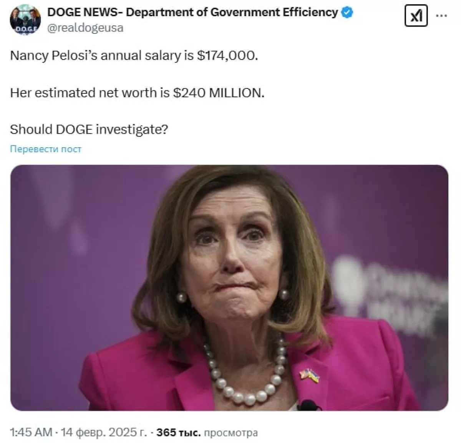Viewport: 461px width, 444px height.
Task: Open the Grok xI explain-post icon
Action: pos(416,17)
